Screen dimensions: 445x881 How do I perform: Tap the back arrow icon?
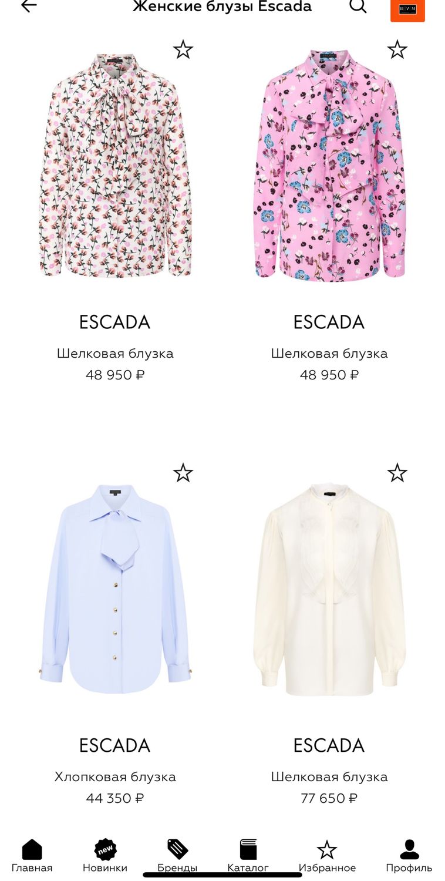[x=29, y=6]
